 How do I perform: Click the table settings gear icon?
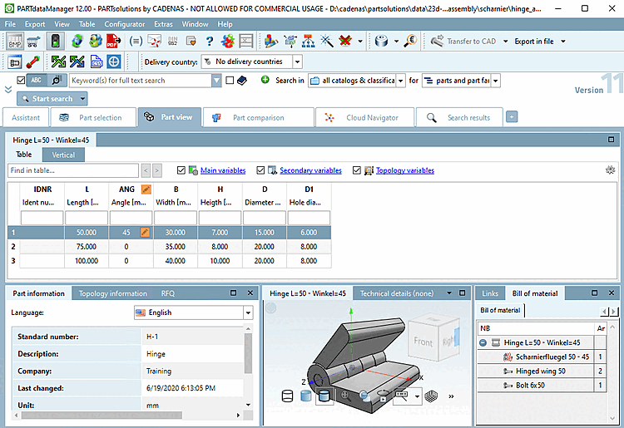click(x=610, y=170)
